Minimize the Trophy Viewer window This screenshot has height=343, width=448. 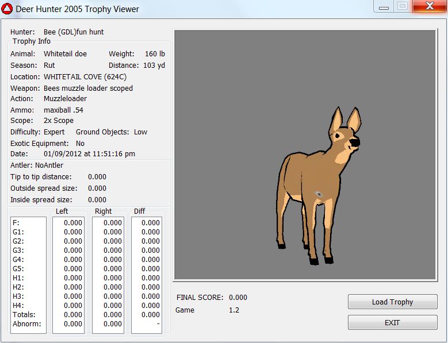point(384,6)
